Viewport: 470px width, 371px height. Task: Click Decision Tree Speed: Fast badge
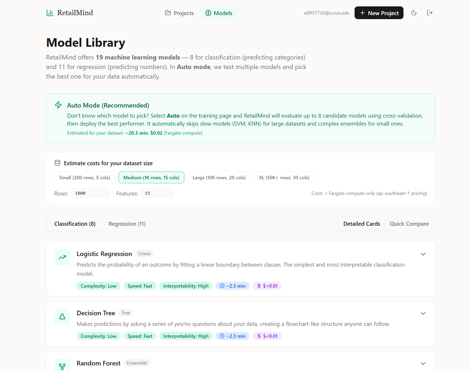(140, 336)
